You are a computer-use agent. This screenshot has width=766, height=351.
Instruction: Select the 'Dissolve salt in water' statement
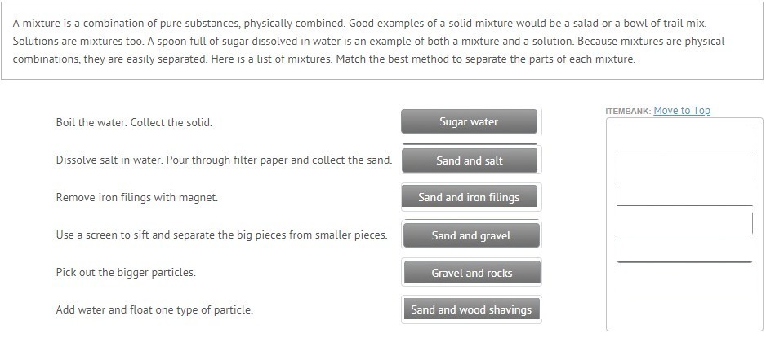click(224, 160)
